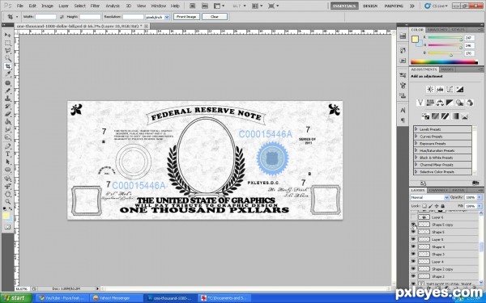Select the Zoom magnifier tool in toolbox
Screen dimensions: 486x303
pyautogui.click(x=8, y=201)
